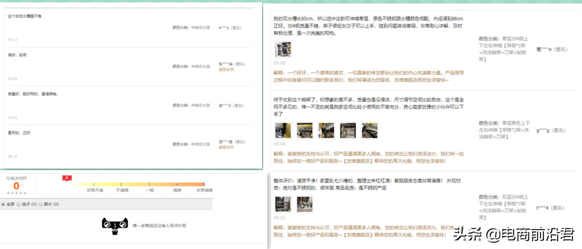Click color category text for g***g's order
The image size is (582, 249).
click(505, 130)
